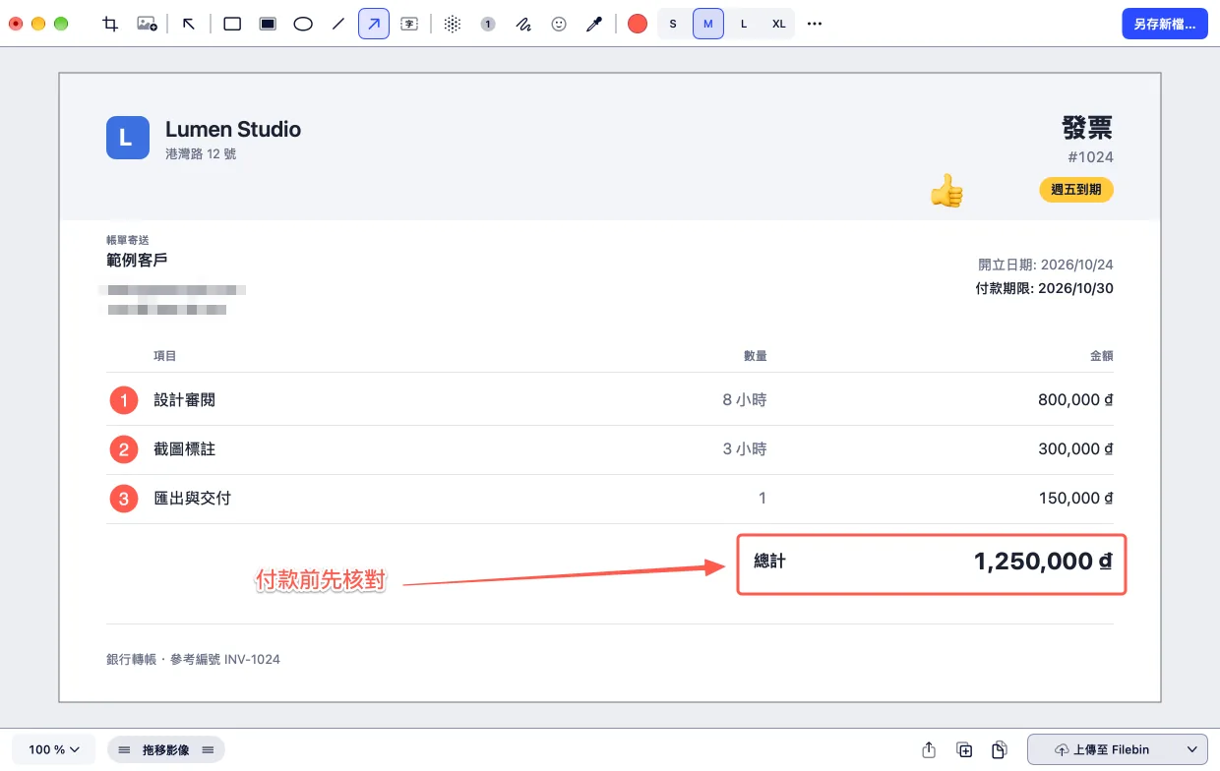Select the freehand drawing tool
The image size is (1220, 771).
point(523,24)
